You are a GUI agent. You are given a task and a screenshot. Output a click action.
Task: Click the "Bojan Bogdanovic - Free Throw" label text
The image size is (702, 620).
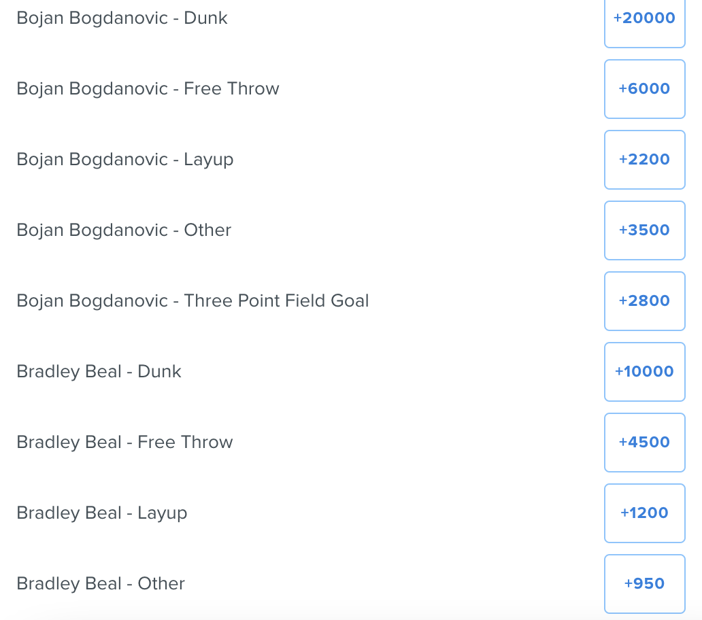pyautogui.click(x=148, y=88)
